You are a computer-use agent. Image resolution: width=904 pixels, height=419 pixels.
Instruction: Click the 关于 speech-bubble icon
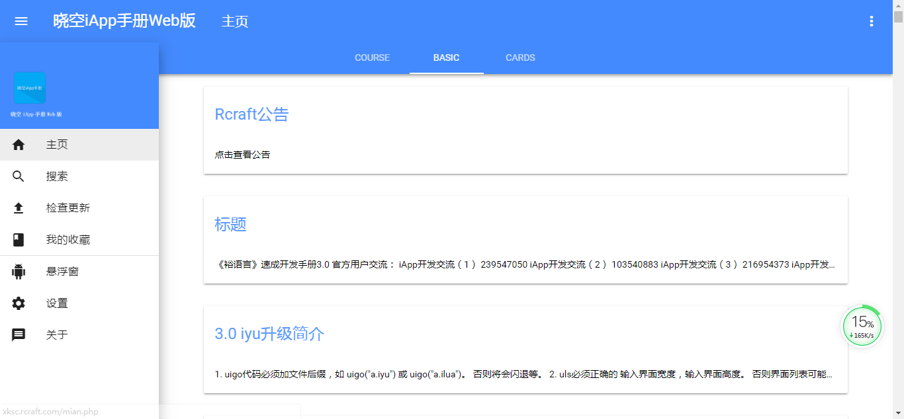click(x=19, y=334)
